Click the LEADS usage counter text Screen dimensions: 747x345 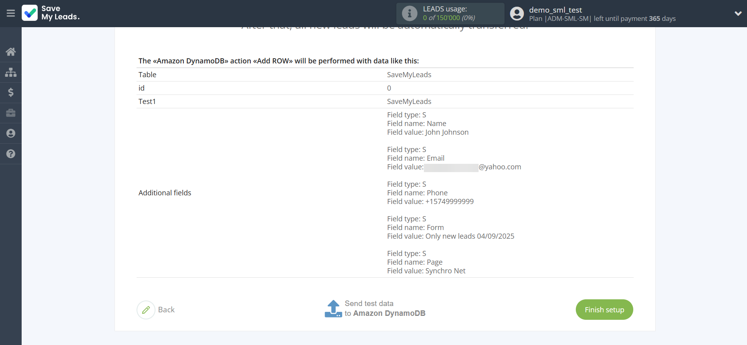click(449, 18)
